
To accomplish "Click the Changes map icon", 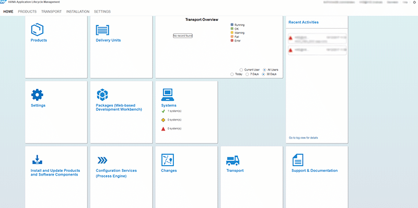I will (x=168, y=160).
